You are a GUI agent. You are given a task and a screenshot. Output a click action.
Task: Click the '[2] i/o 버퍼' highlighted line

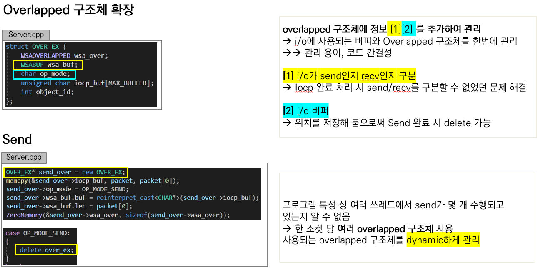[x=305, y=111]
